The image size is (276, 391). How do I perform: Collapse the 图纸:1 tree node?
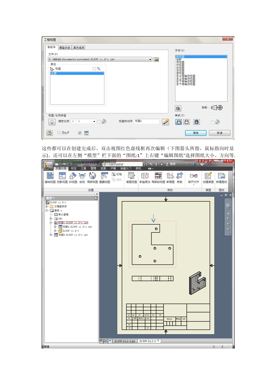click(x=46, y=210)
